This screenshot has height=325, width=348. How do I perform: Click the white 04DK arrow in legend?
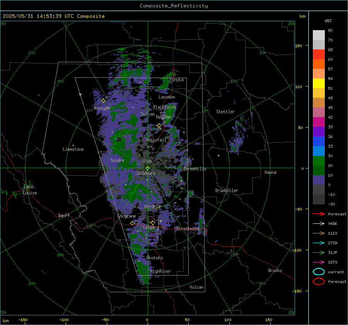click(319, 223)
